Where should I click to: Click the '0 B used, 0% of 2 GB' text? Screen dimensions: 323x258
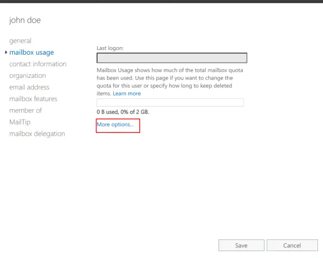[x=123, y=112]
